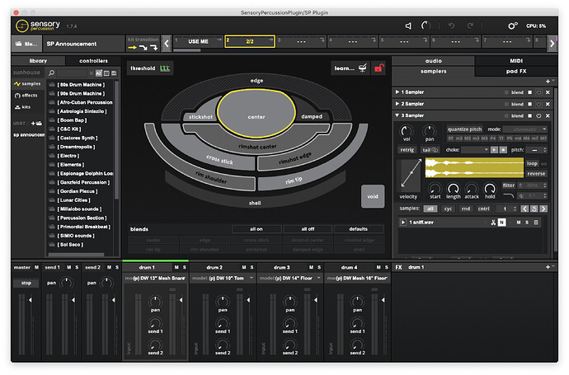Enable the loop toggle

(533, 163)
